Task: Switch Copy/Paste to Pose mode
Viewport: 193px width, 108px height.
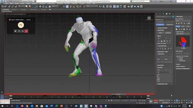Action: [183, 26]
